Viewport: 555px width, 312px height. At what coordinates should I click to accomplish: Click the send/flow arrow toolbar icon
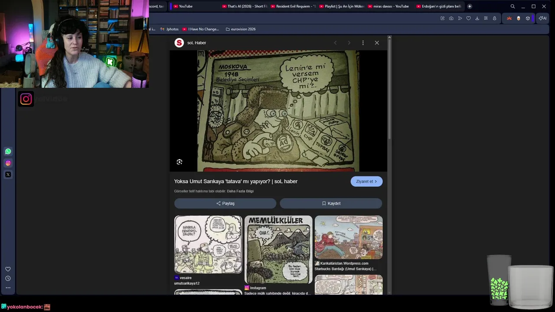pos(460,18)
